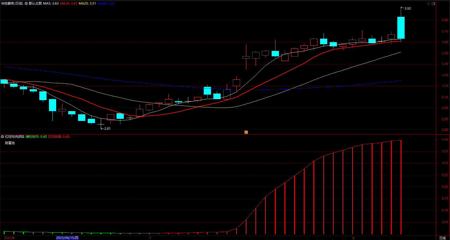Screen dimensions: 450x240
Task: Click the 绿柱持币: 0.40 value
Action: [x=36, y=137]
